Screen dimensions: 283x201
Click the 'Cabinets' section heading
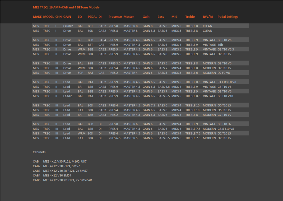(x=39, y=152)
